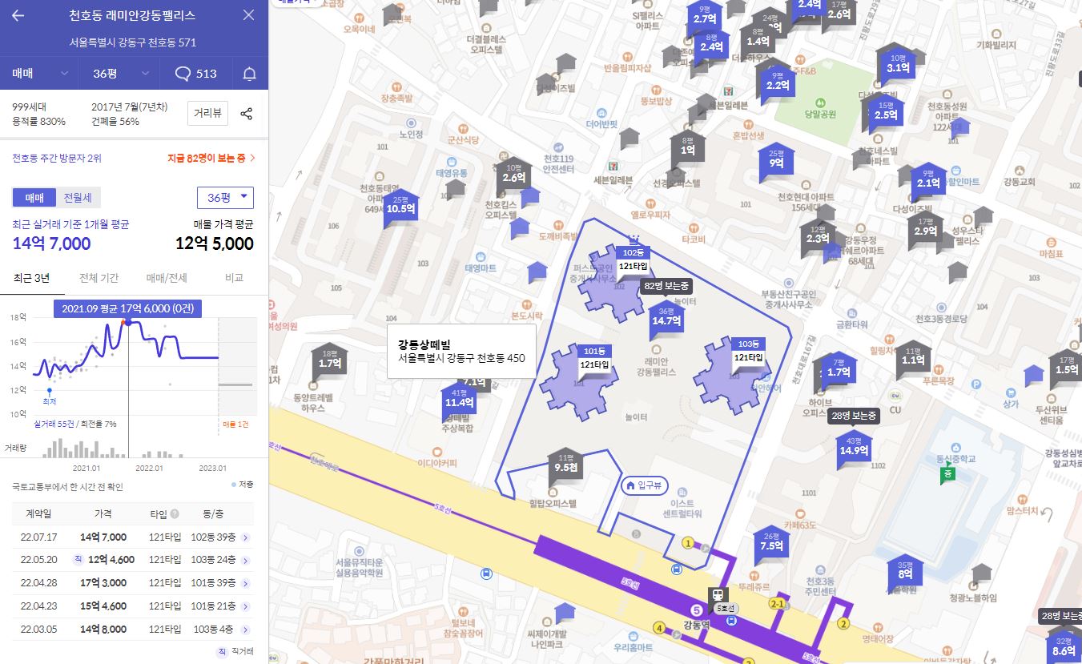Click the 강동상떼빌 address tooltip
This screenshot has width=1082, height=664.
coord(461,352)
